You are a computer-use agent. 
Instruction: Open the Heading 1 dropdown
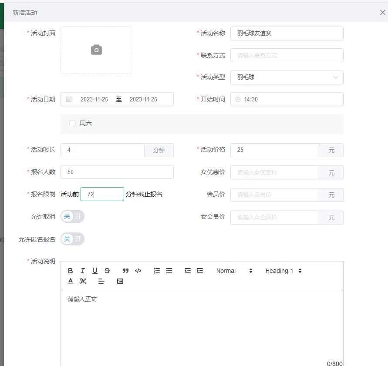(x=283, y=271)
